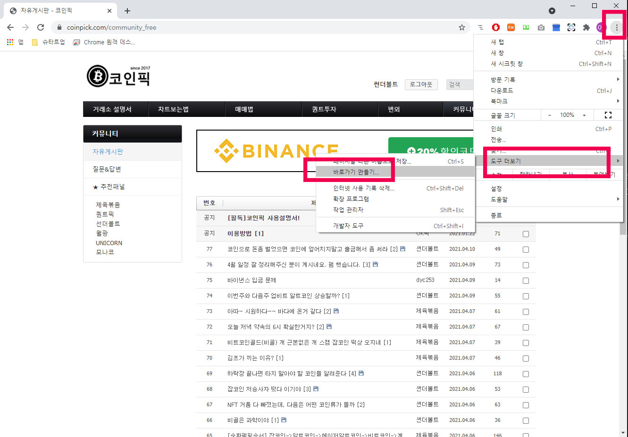Click the 로그아웃 button

420,84
